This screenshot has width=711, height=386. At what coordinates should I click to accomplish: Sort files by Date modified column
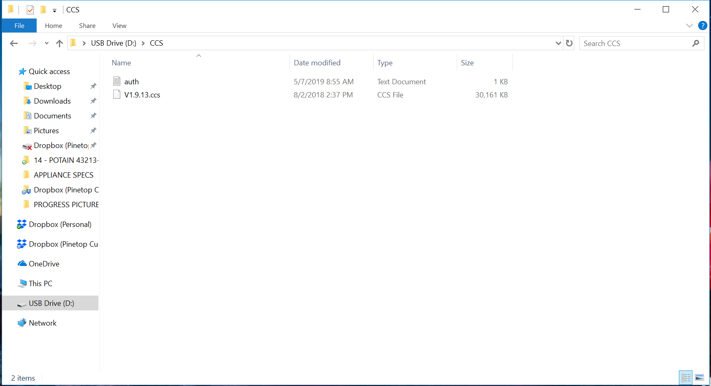point(317,63)
